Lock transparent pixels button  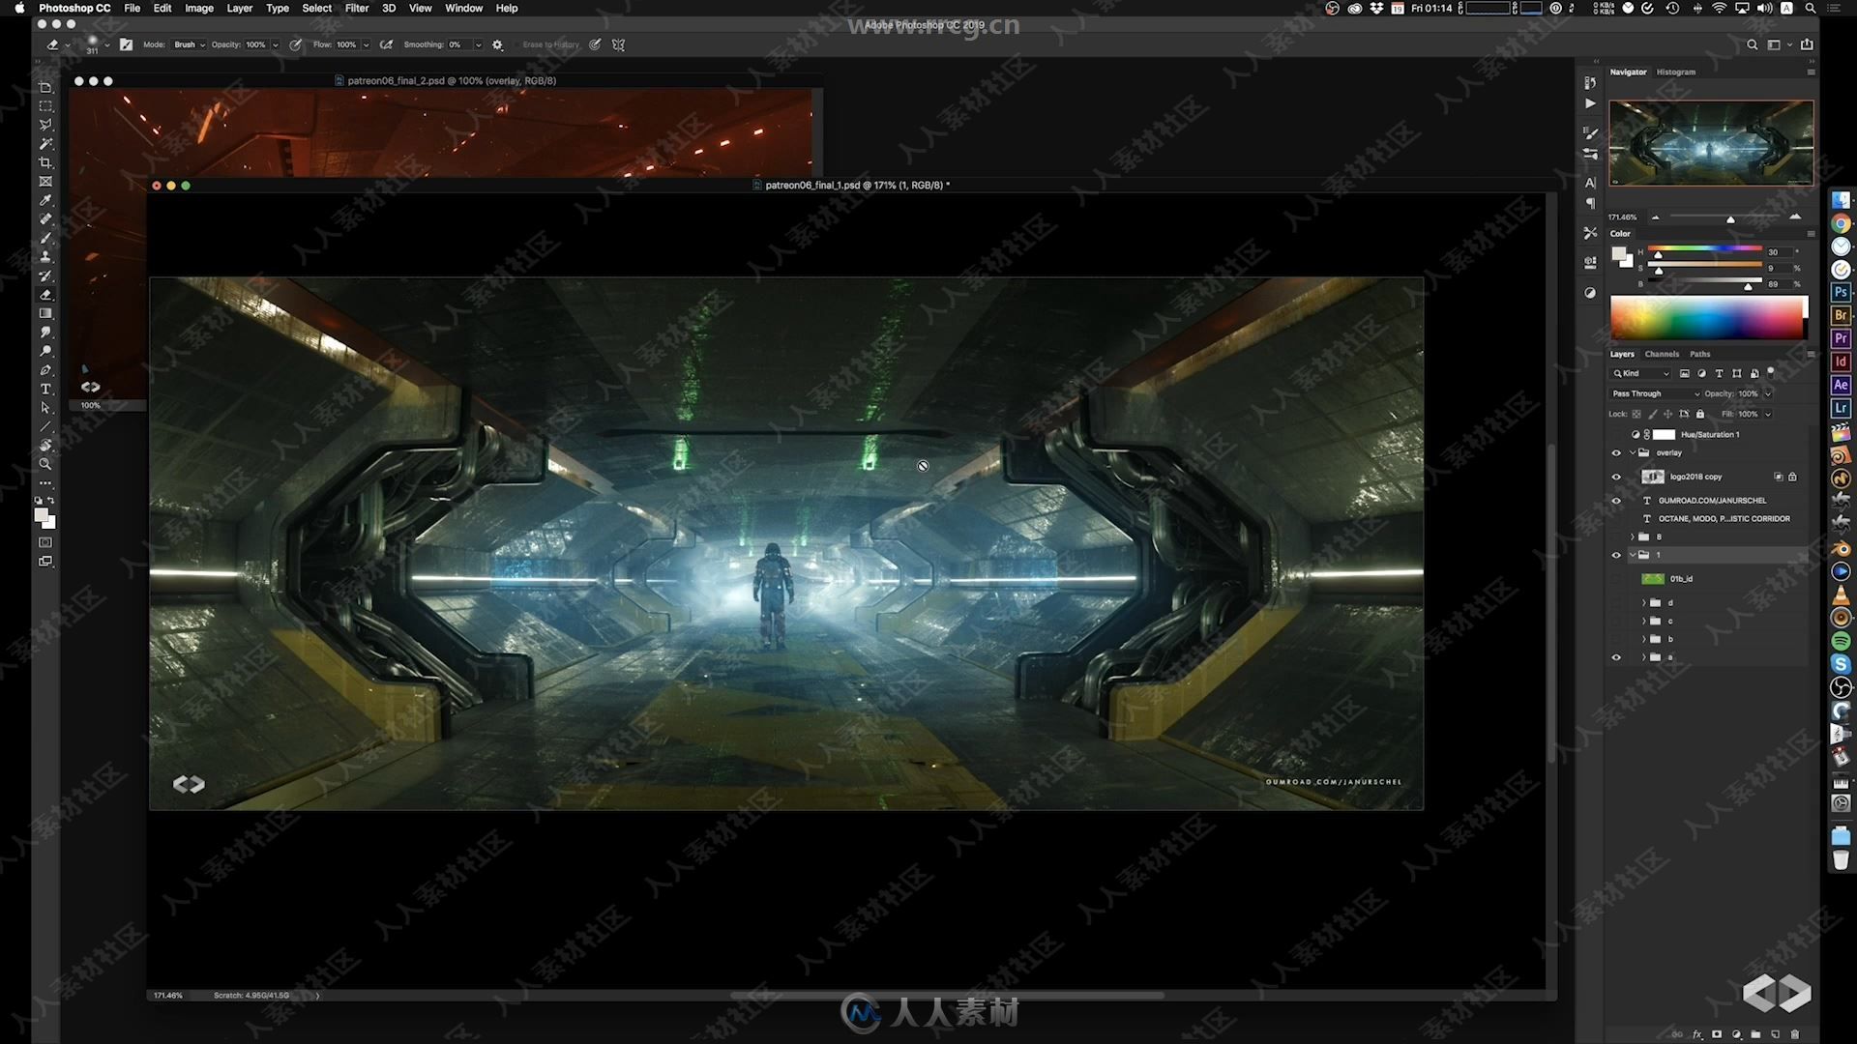(x=1636, y=414)
